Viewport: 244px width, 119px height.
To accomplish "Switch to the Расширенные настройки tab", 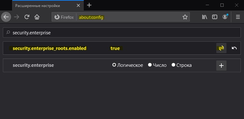I will (48, 6).
